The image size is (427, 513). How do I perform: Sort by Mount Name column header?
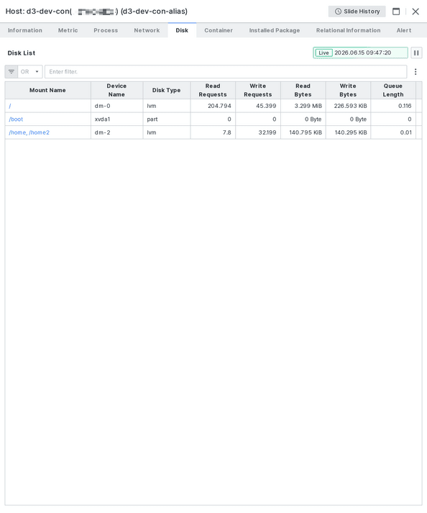coord(47,91)
